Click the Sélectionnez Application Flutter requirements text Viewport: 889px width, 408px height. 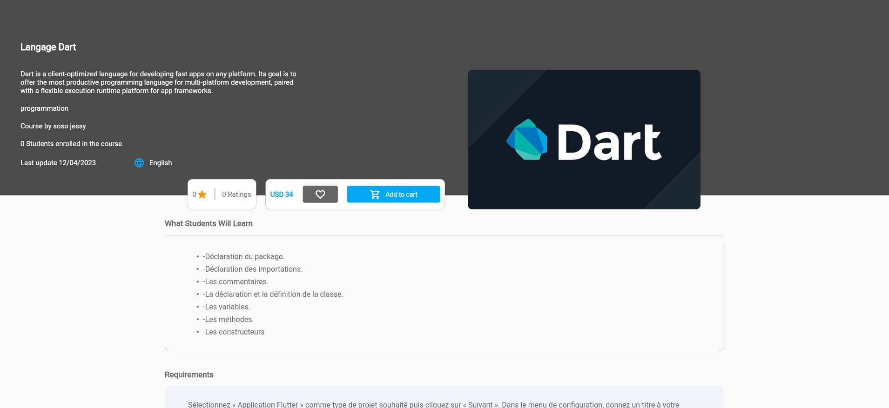point(433,404)
